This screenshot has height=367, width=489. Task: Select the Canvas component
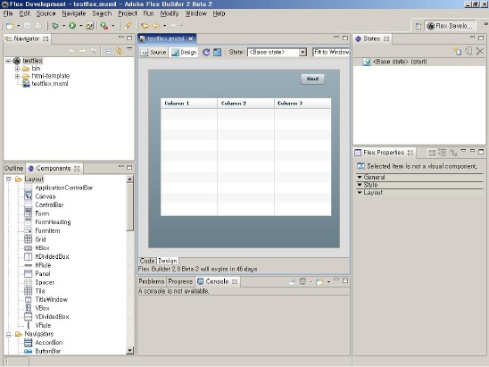click(46, 196)
